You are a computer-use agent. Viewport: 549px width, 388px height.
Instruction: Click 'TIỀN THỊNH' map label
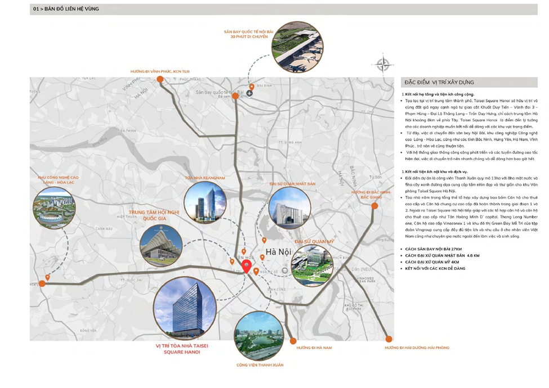click(127, 130)
